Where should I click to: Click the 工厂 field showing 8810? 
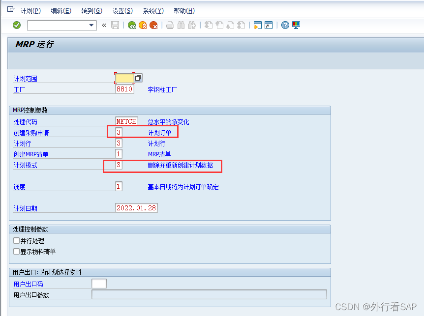(124, 89)
